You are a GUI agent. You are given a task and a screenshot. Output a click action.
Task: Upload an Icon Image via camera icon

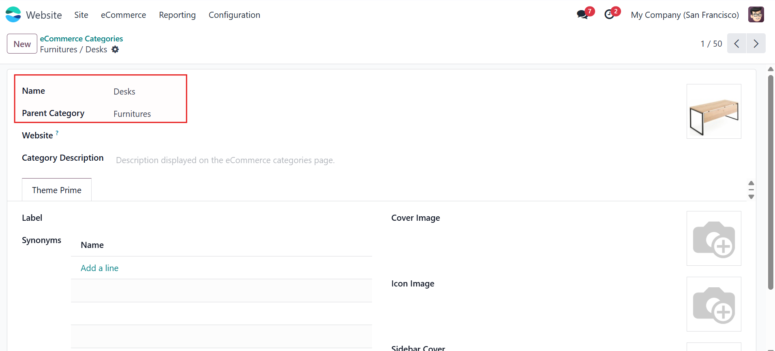[714, 304]
